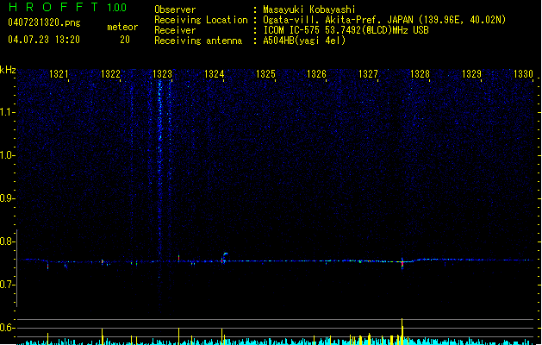Image resolution: width=542 pixels, height=345 pixels.
Task: Click the kHz axis unit label
Action: 8,70
